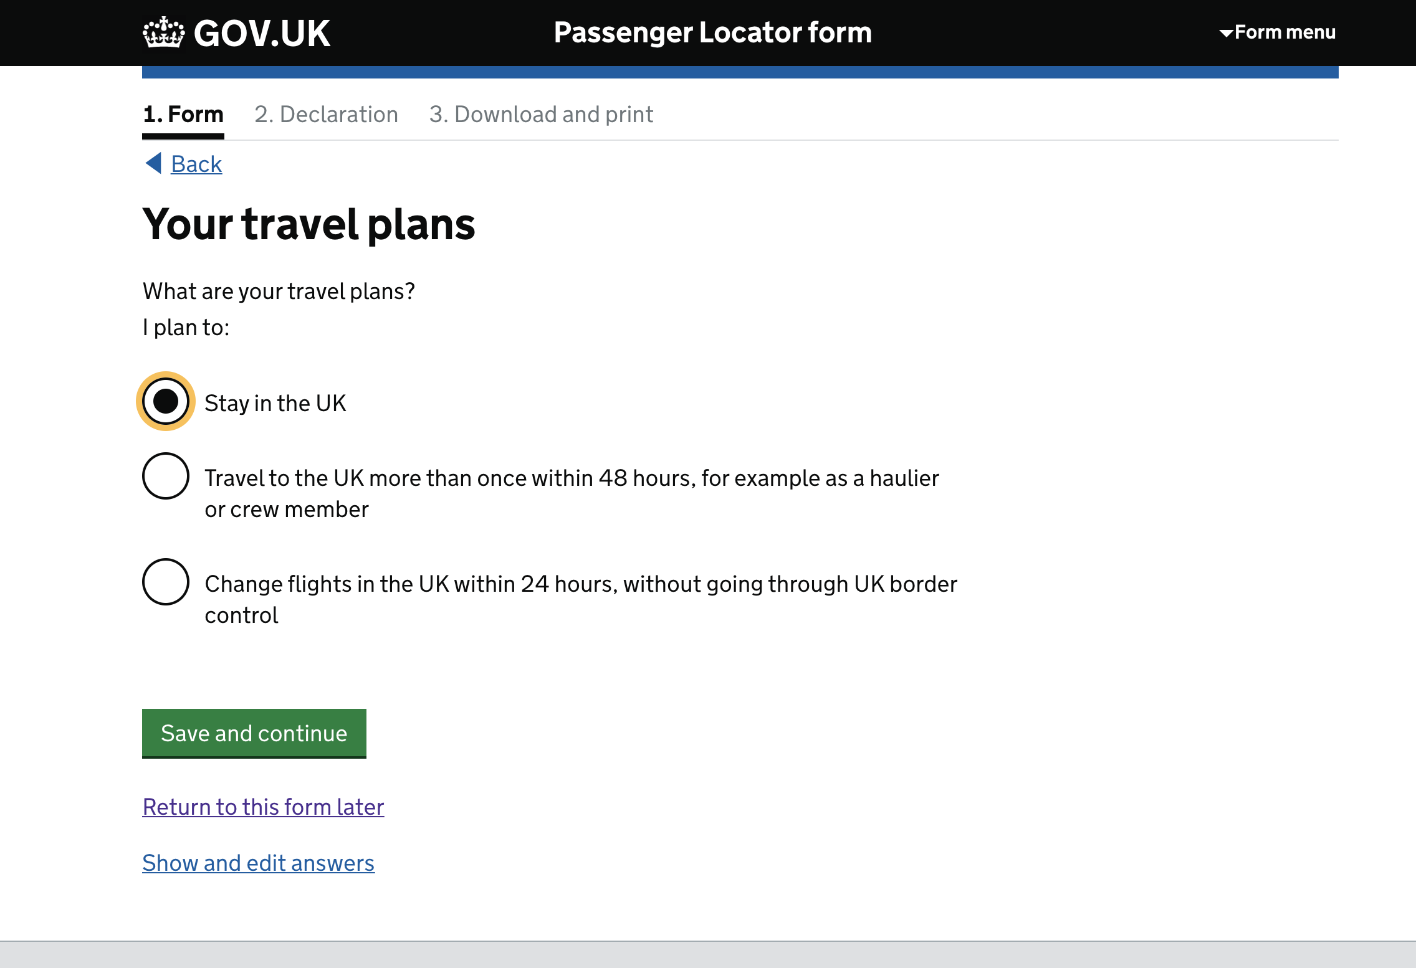
Task: Expand the Form menu dropdown
Action: pyautogui.click(x=1278, y=32)
